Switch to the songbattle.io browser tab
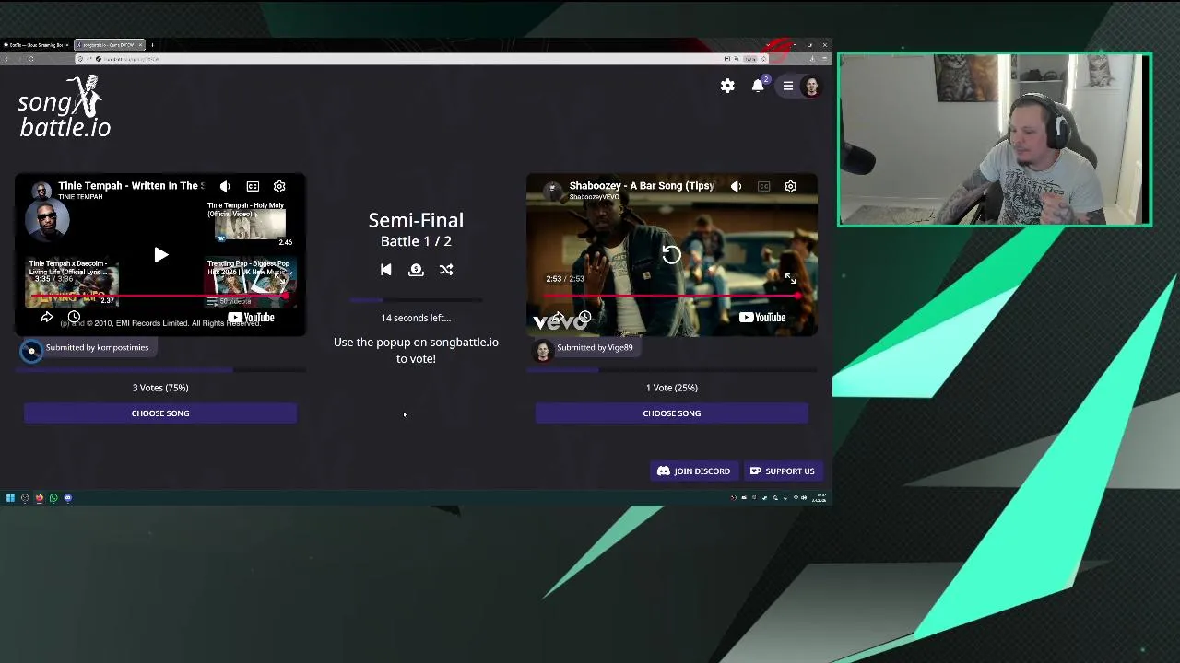The image size is (1180, 663). pos(109,44)
